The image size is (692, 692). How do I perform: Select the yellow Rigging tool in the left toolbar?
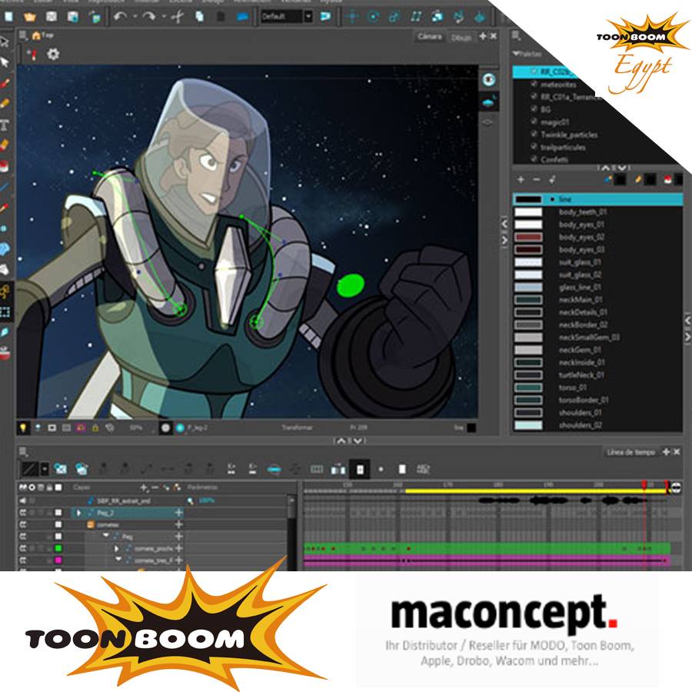5,291
